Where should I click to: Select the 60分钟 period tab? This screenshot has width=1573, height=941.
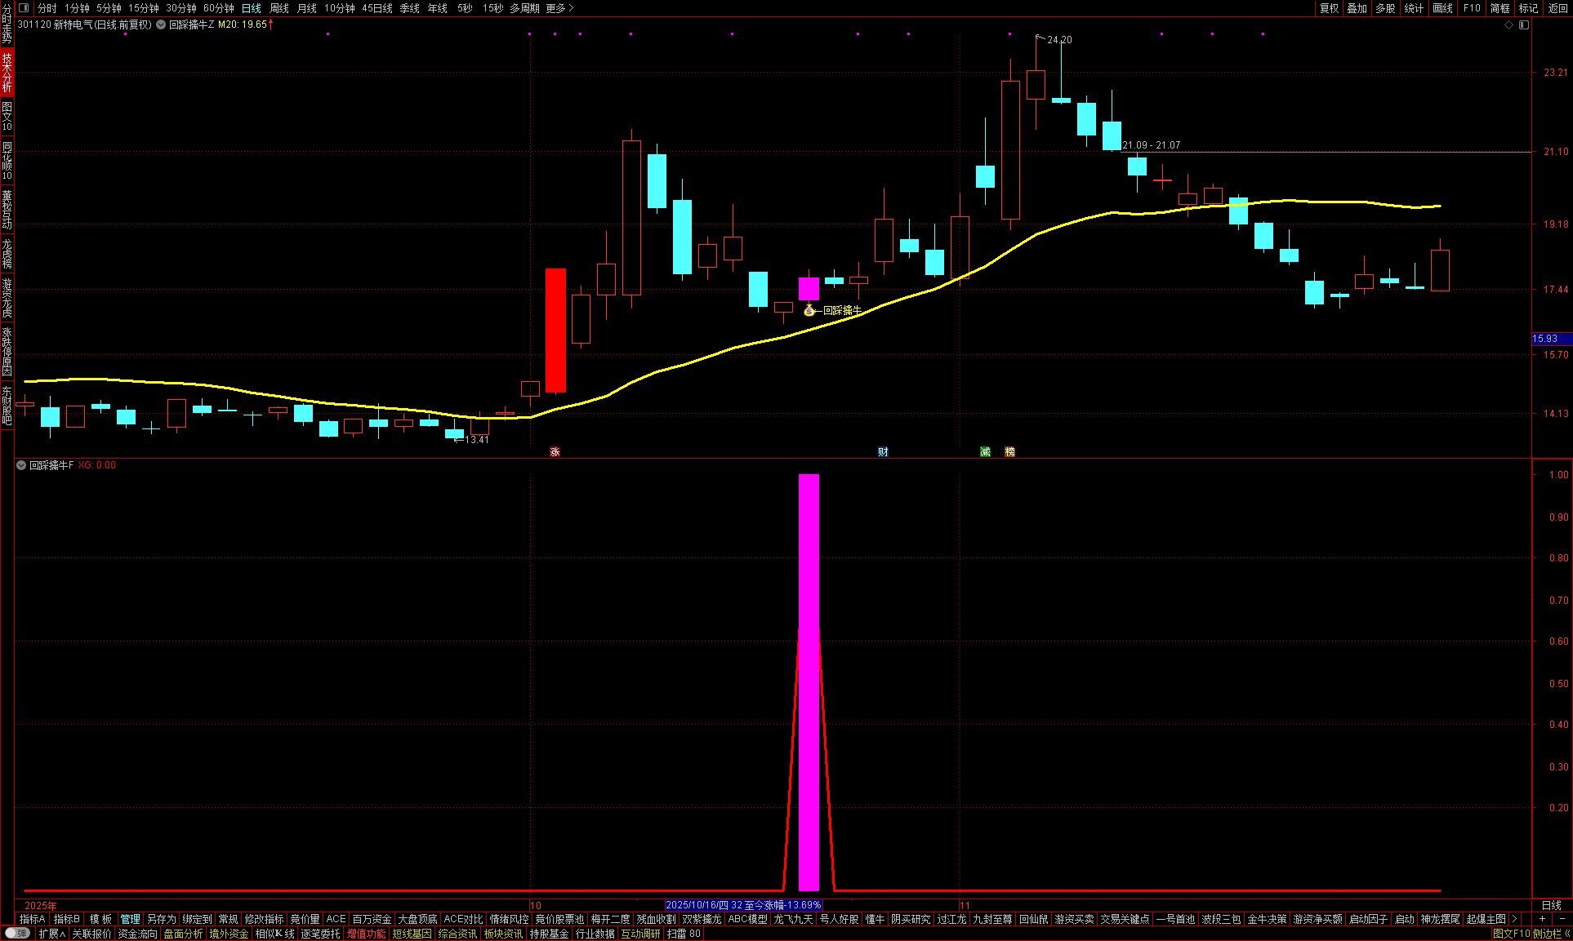click(219, 8)
